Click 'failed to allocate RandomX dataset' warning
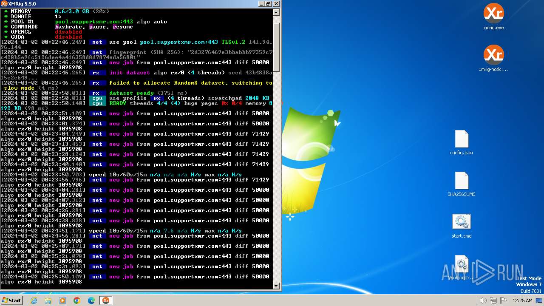 point(136,85)
